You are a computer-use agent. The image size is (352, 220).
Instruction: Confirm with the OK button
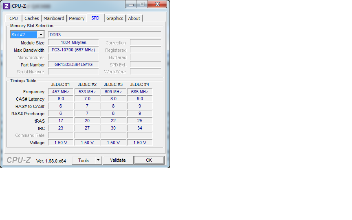(x=149, y=160)
